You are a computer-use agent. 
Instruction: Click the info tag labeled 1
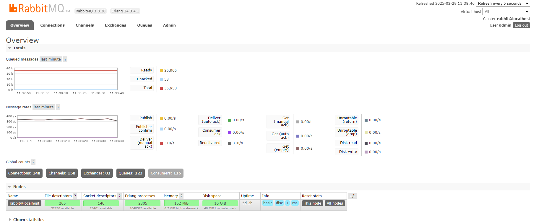pyautogui.click(x=288, y=203)
